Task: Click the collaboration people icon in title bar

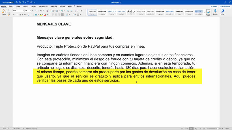Action: point(229,2)
